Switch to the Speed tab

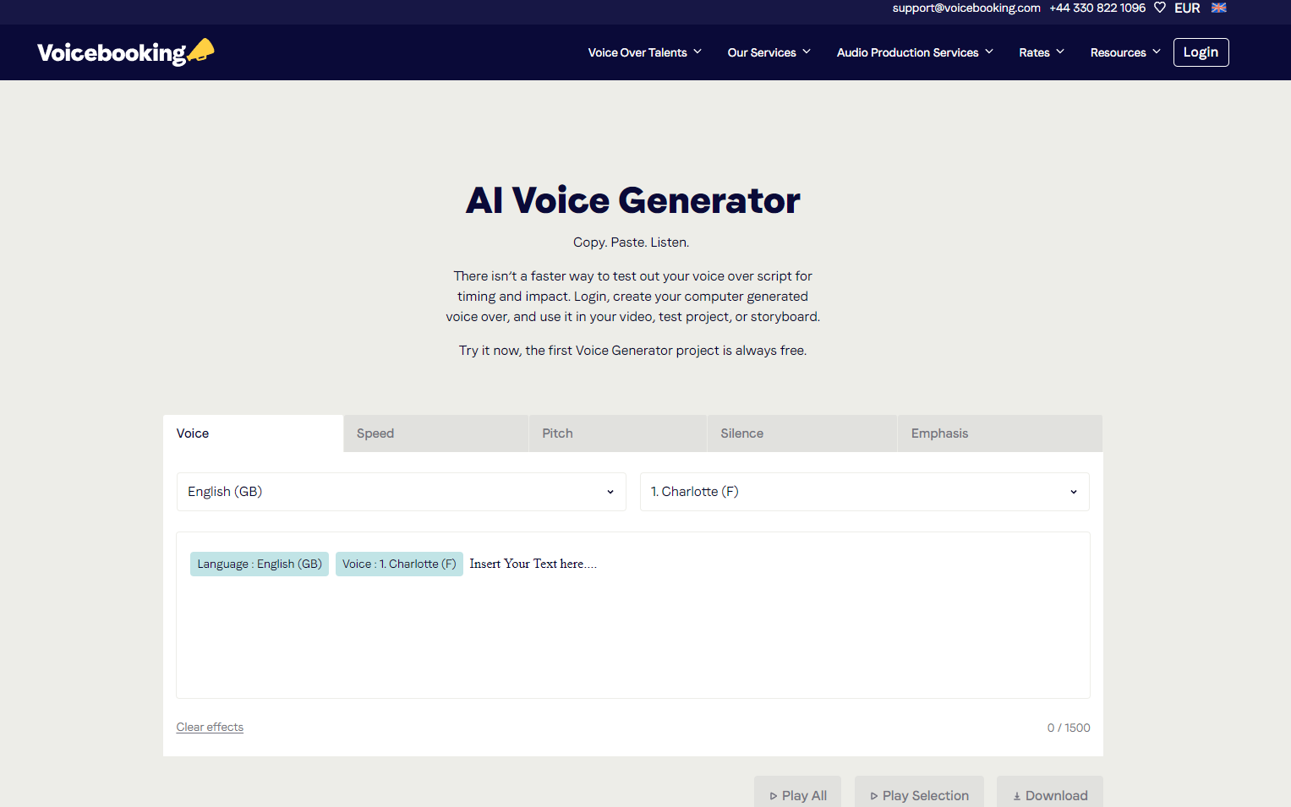click(375, 433)
